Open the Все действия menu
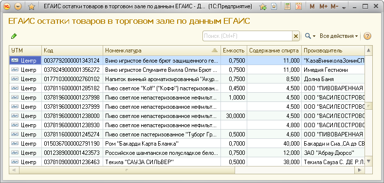The image size is (384, 183). coord(339,36)
